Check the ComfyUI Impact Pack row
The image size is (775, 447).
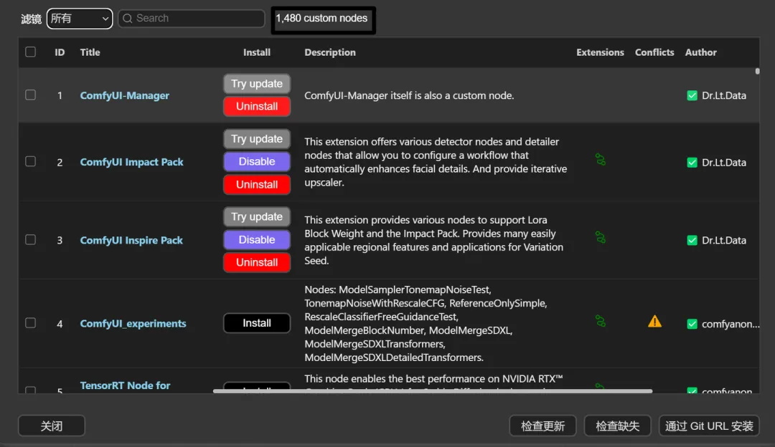[31, 161]
